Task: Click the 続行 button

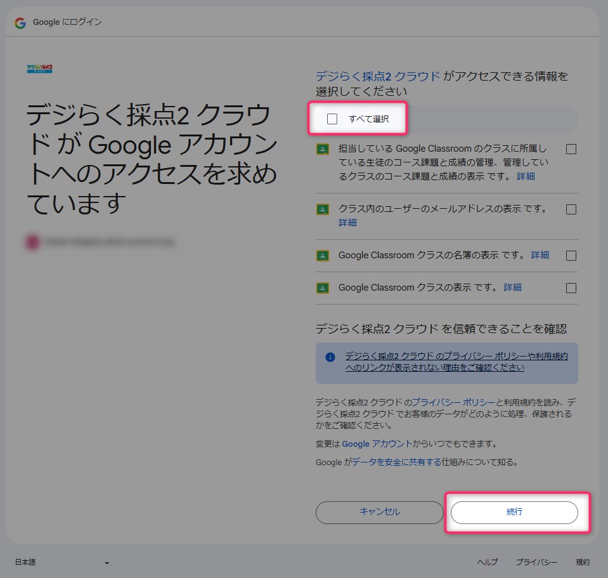Action: pyautogui.click(x=514, y=513)
